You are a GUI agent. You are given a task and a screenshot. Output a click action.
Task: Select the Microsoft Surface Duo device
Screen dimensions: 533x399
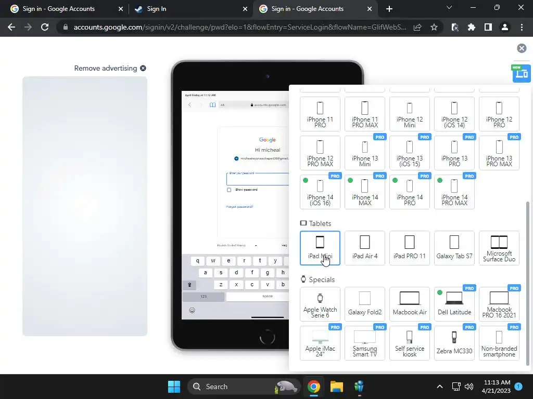coord(499,248)
